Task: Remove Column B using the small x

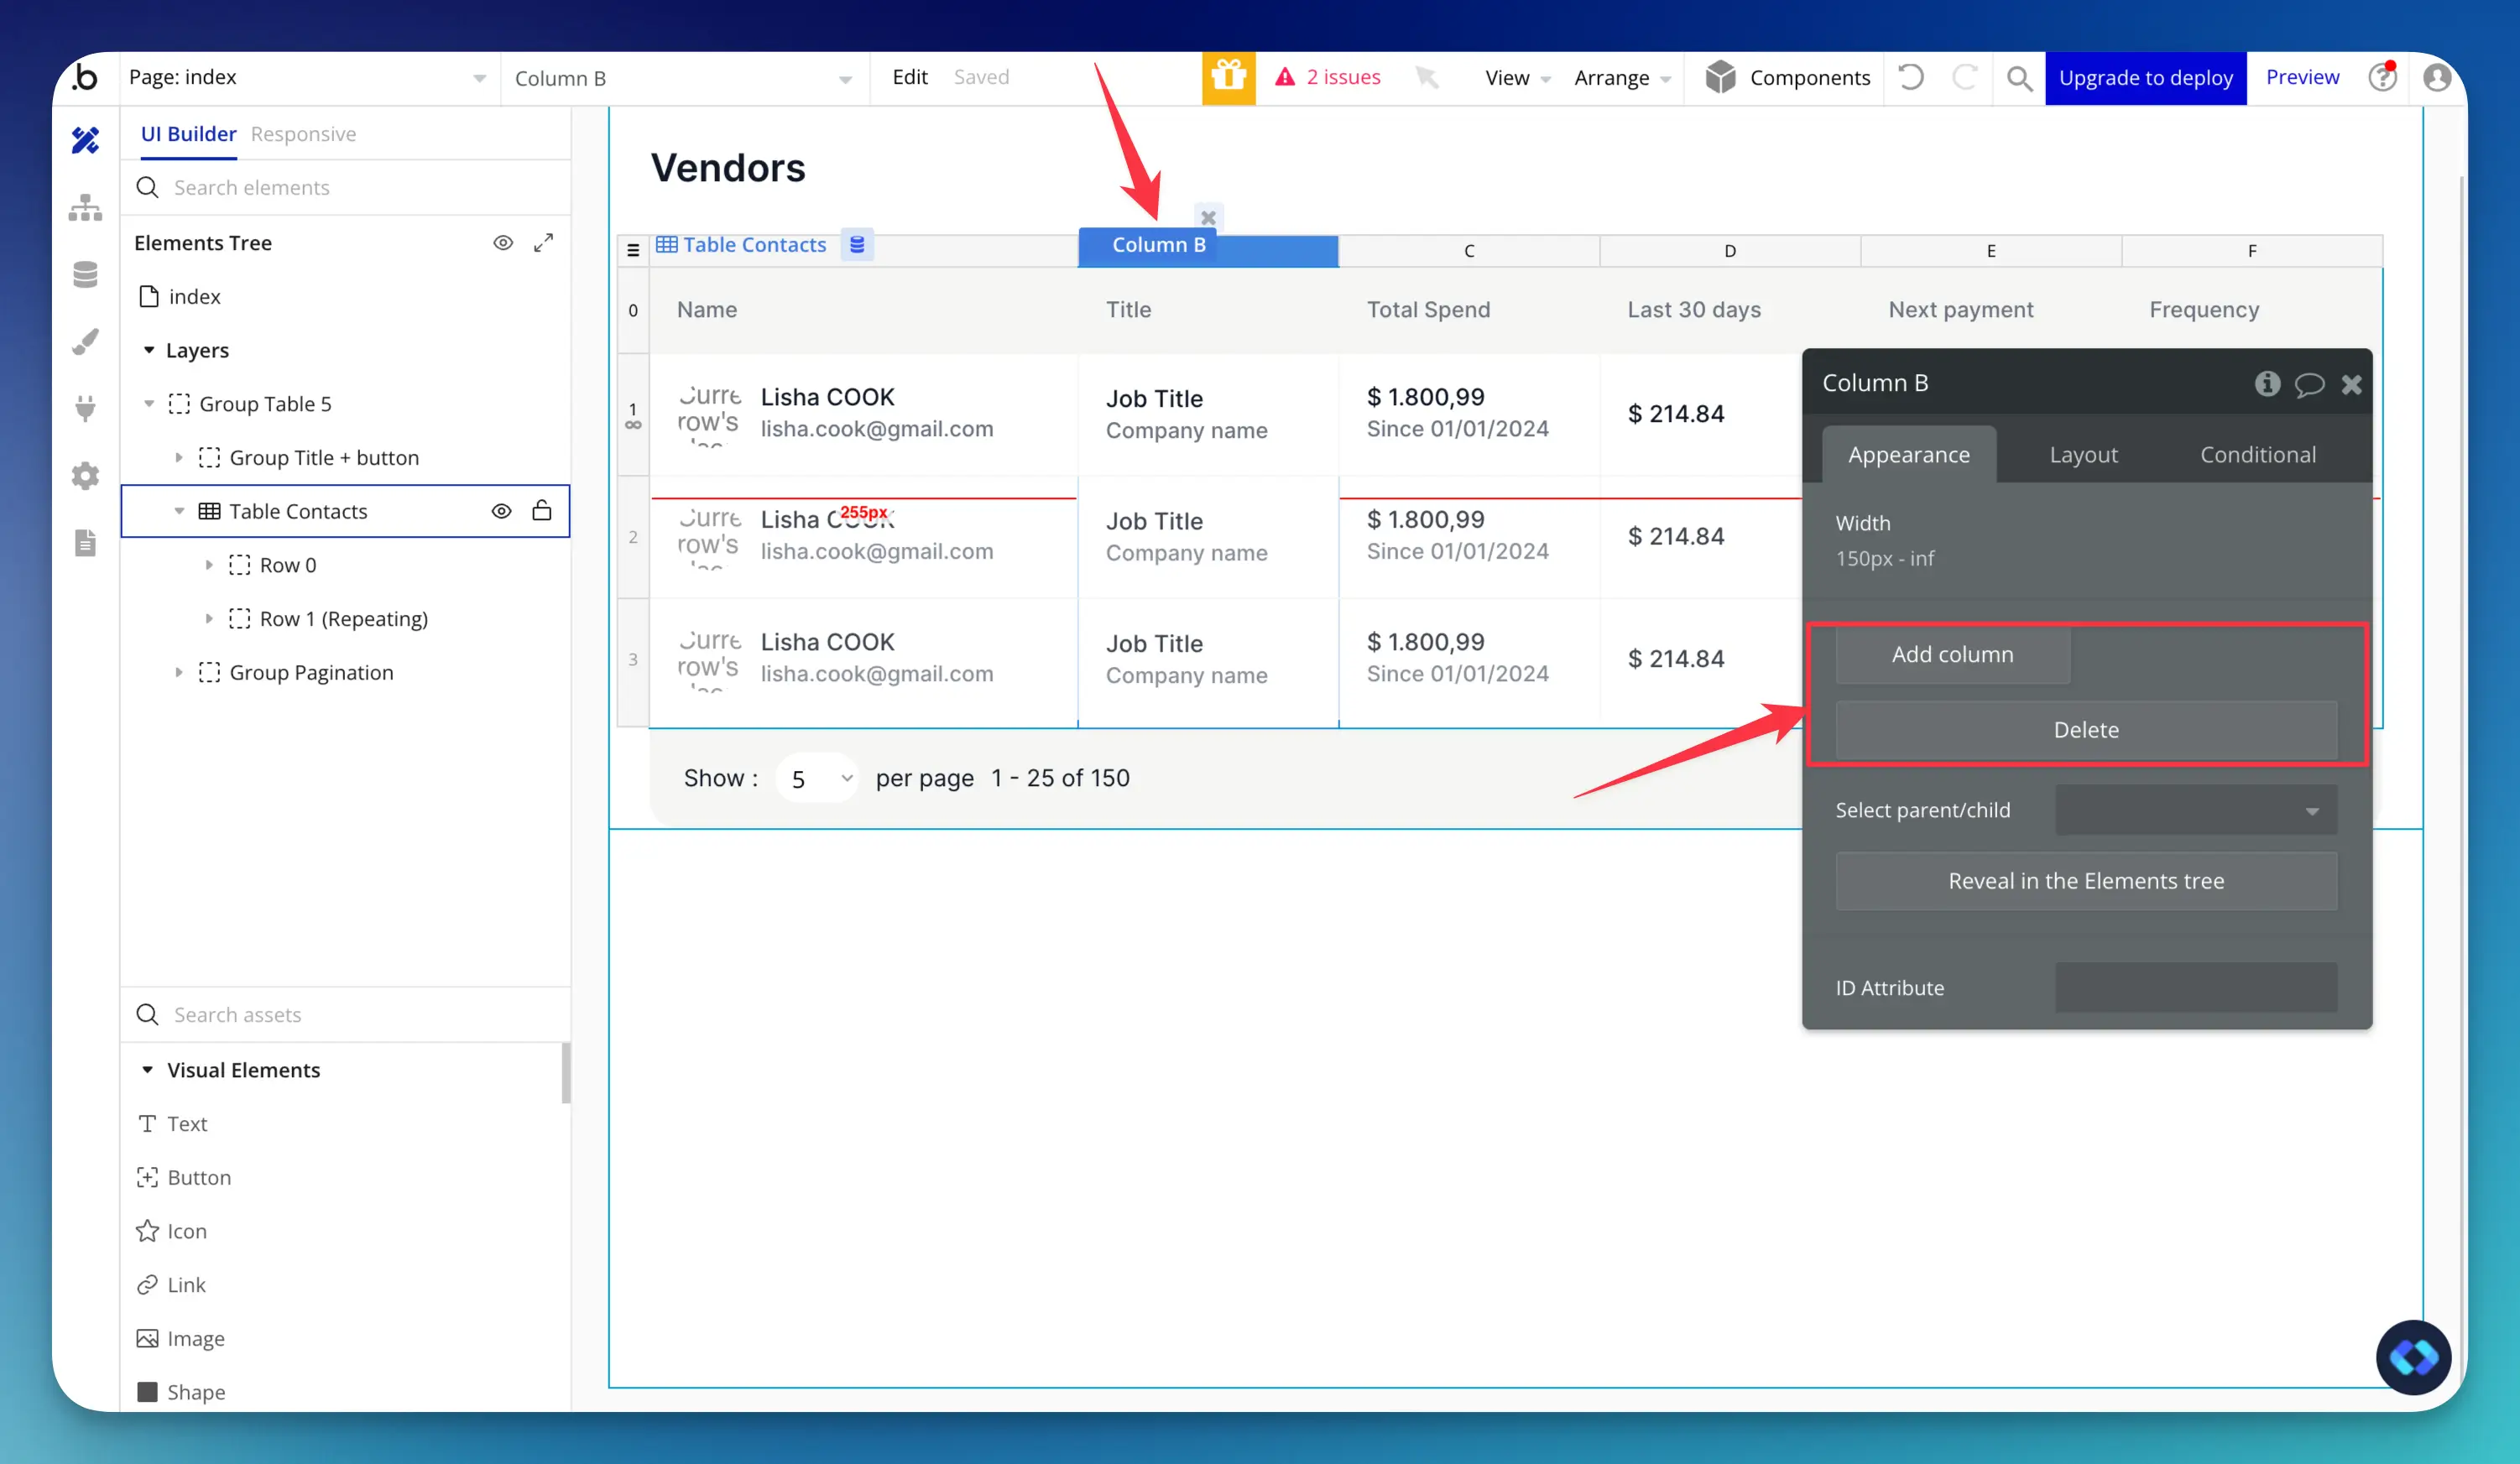Action: [x=1208, y=217]
